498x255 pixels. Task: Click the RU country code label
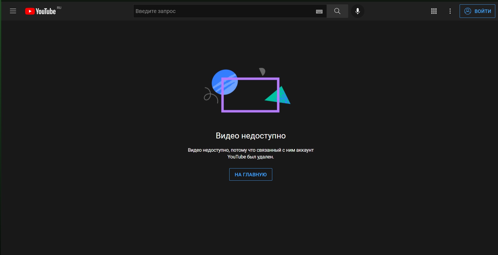click(x=59, y=8)
